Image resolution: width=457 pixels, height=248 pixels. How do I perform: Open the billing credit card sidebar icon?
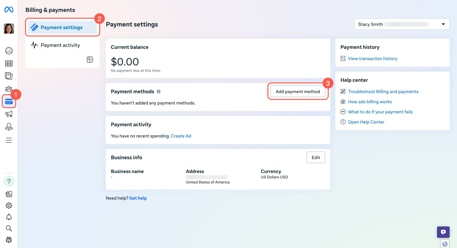[9, 102]
